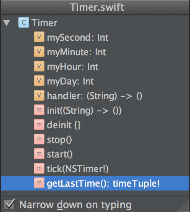The width and height of the screenshot is (190, 212).
Task: Click the resize grip in bottom corner
Action: tap(184, 206)
